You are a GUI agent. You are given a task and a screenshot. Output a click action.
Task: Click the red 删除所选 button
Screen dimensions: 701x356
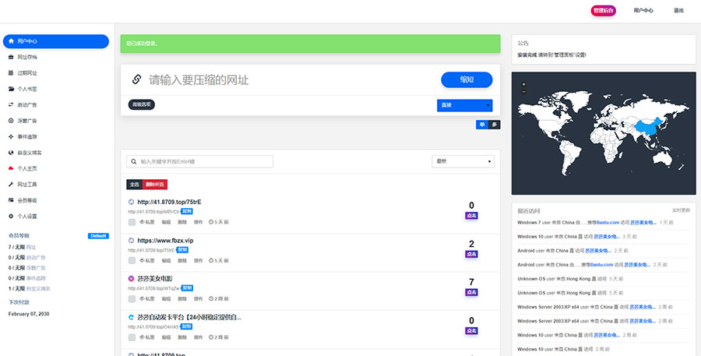(155, 185)
